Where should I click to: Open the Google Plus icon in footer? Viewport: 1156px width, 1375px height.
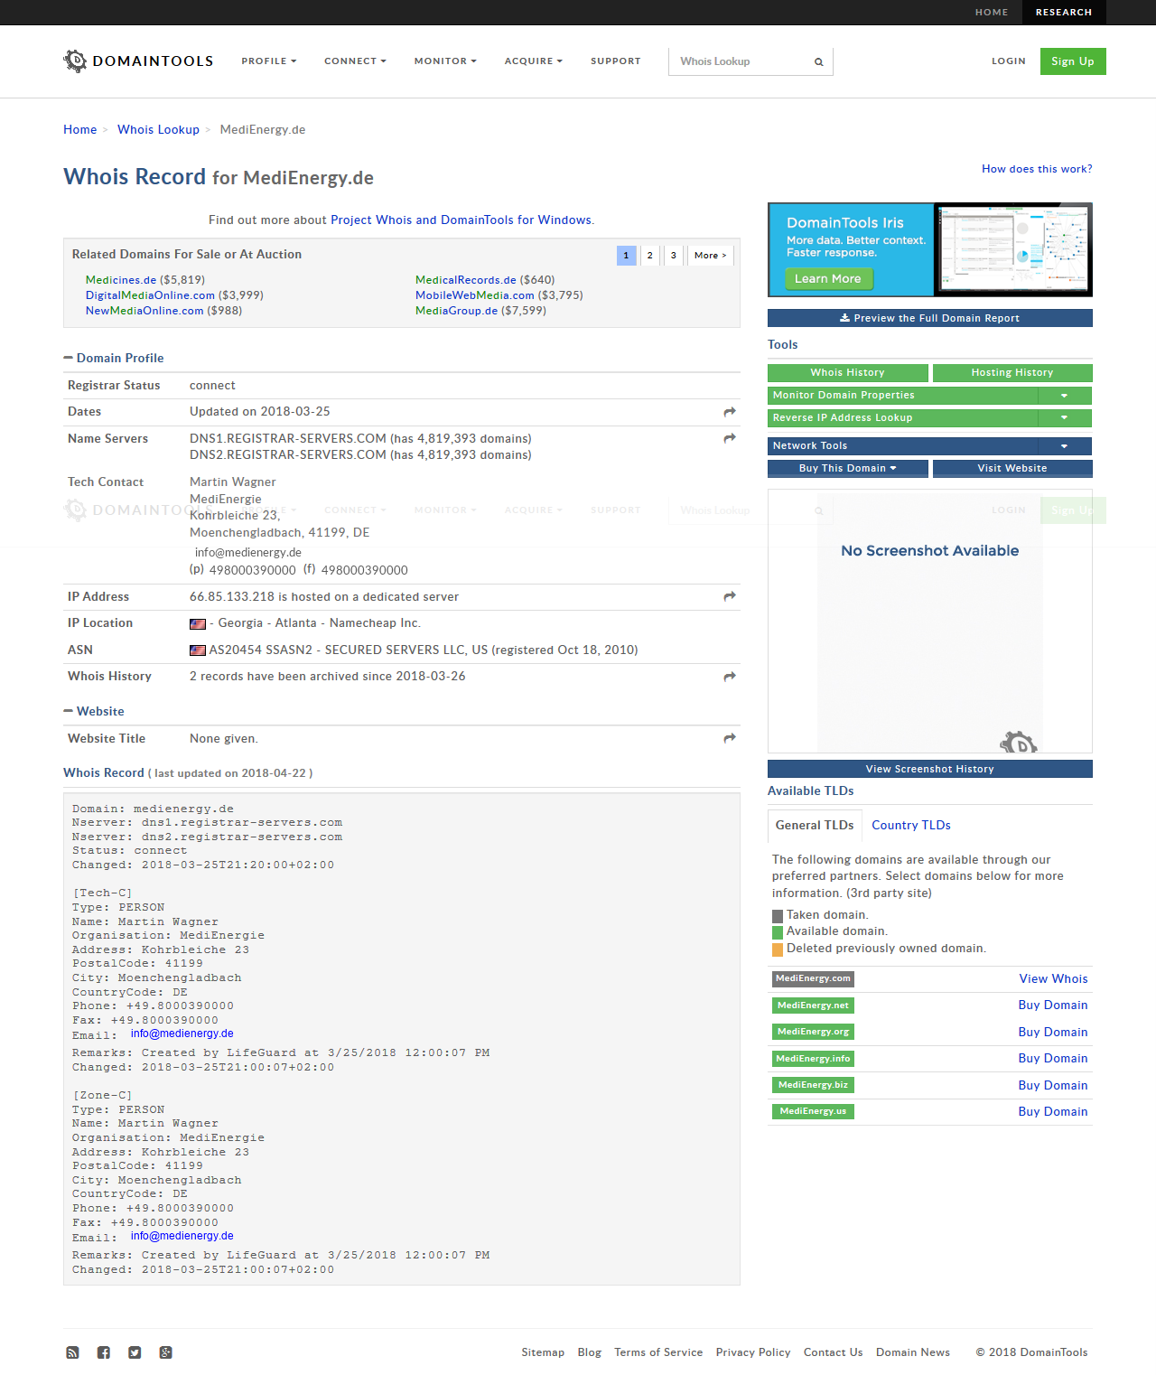(x=166, y=1352)
